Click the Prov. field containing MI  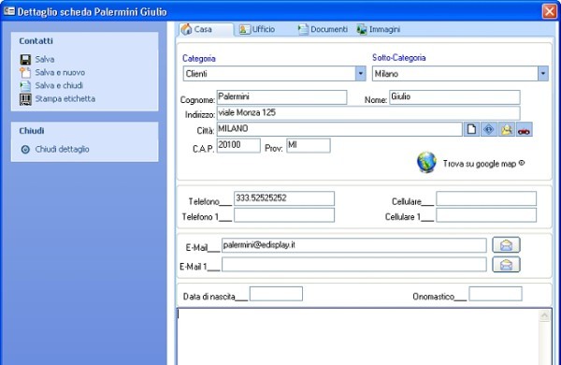308,145
